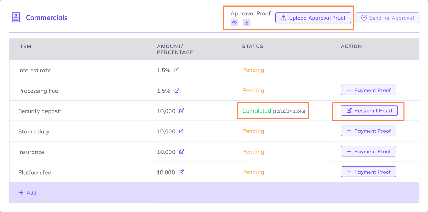
Task: Click the Completed status of Security deposit
Action: point(257,111)
